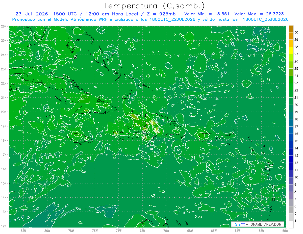Click the colorbar scale value 28
The height and width of the screenshot is (234, 303).
point(296,47)
